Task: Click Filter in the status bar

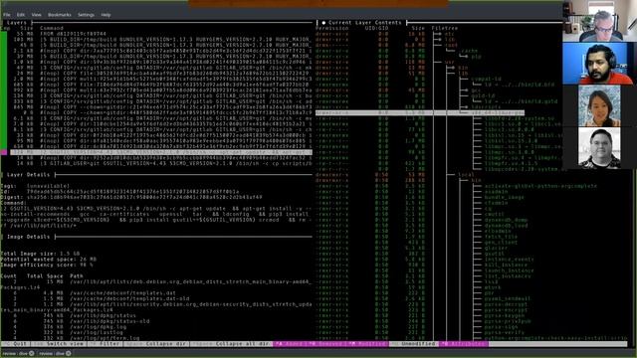Action: [x=105, y=344]
